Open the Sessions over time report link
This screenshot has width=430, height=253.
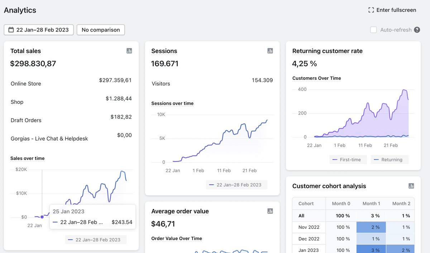tap(172, 103)
